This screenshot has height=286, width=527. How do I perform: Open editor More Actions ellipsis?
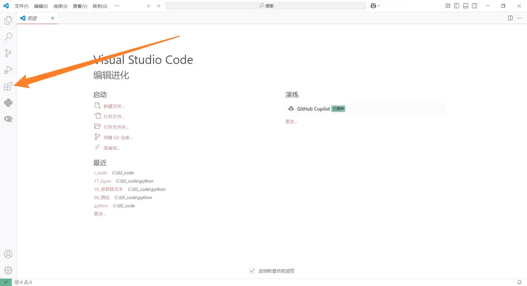[x=519, y=18]
